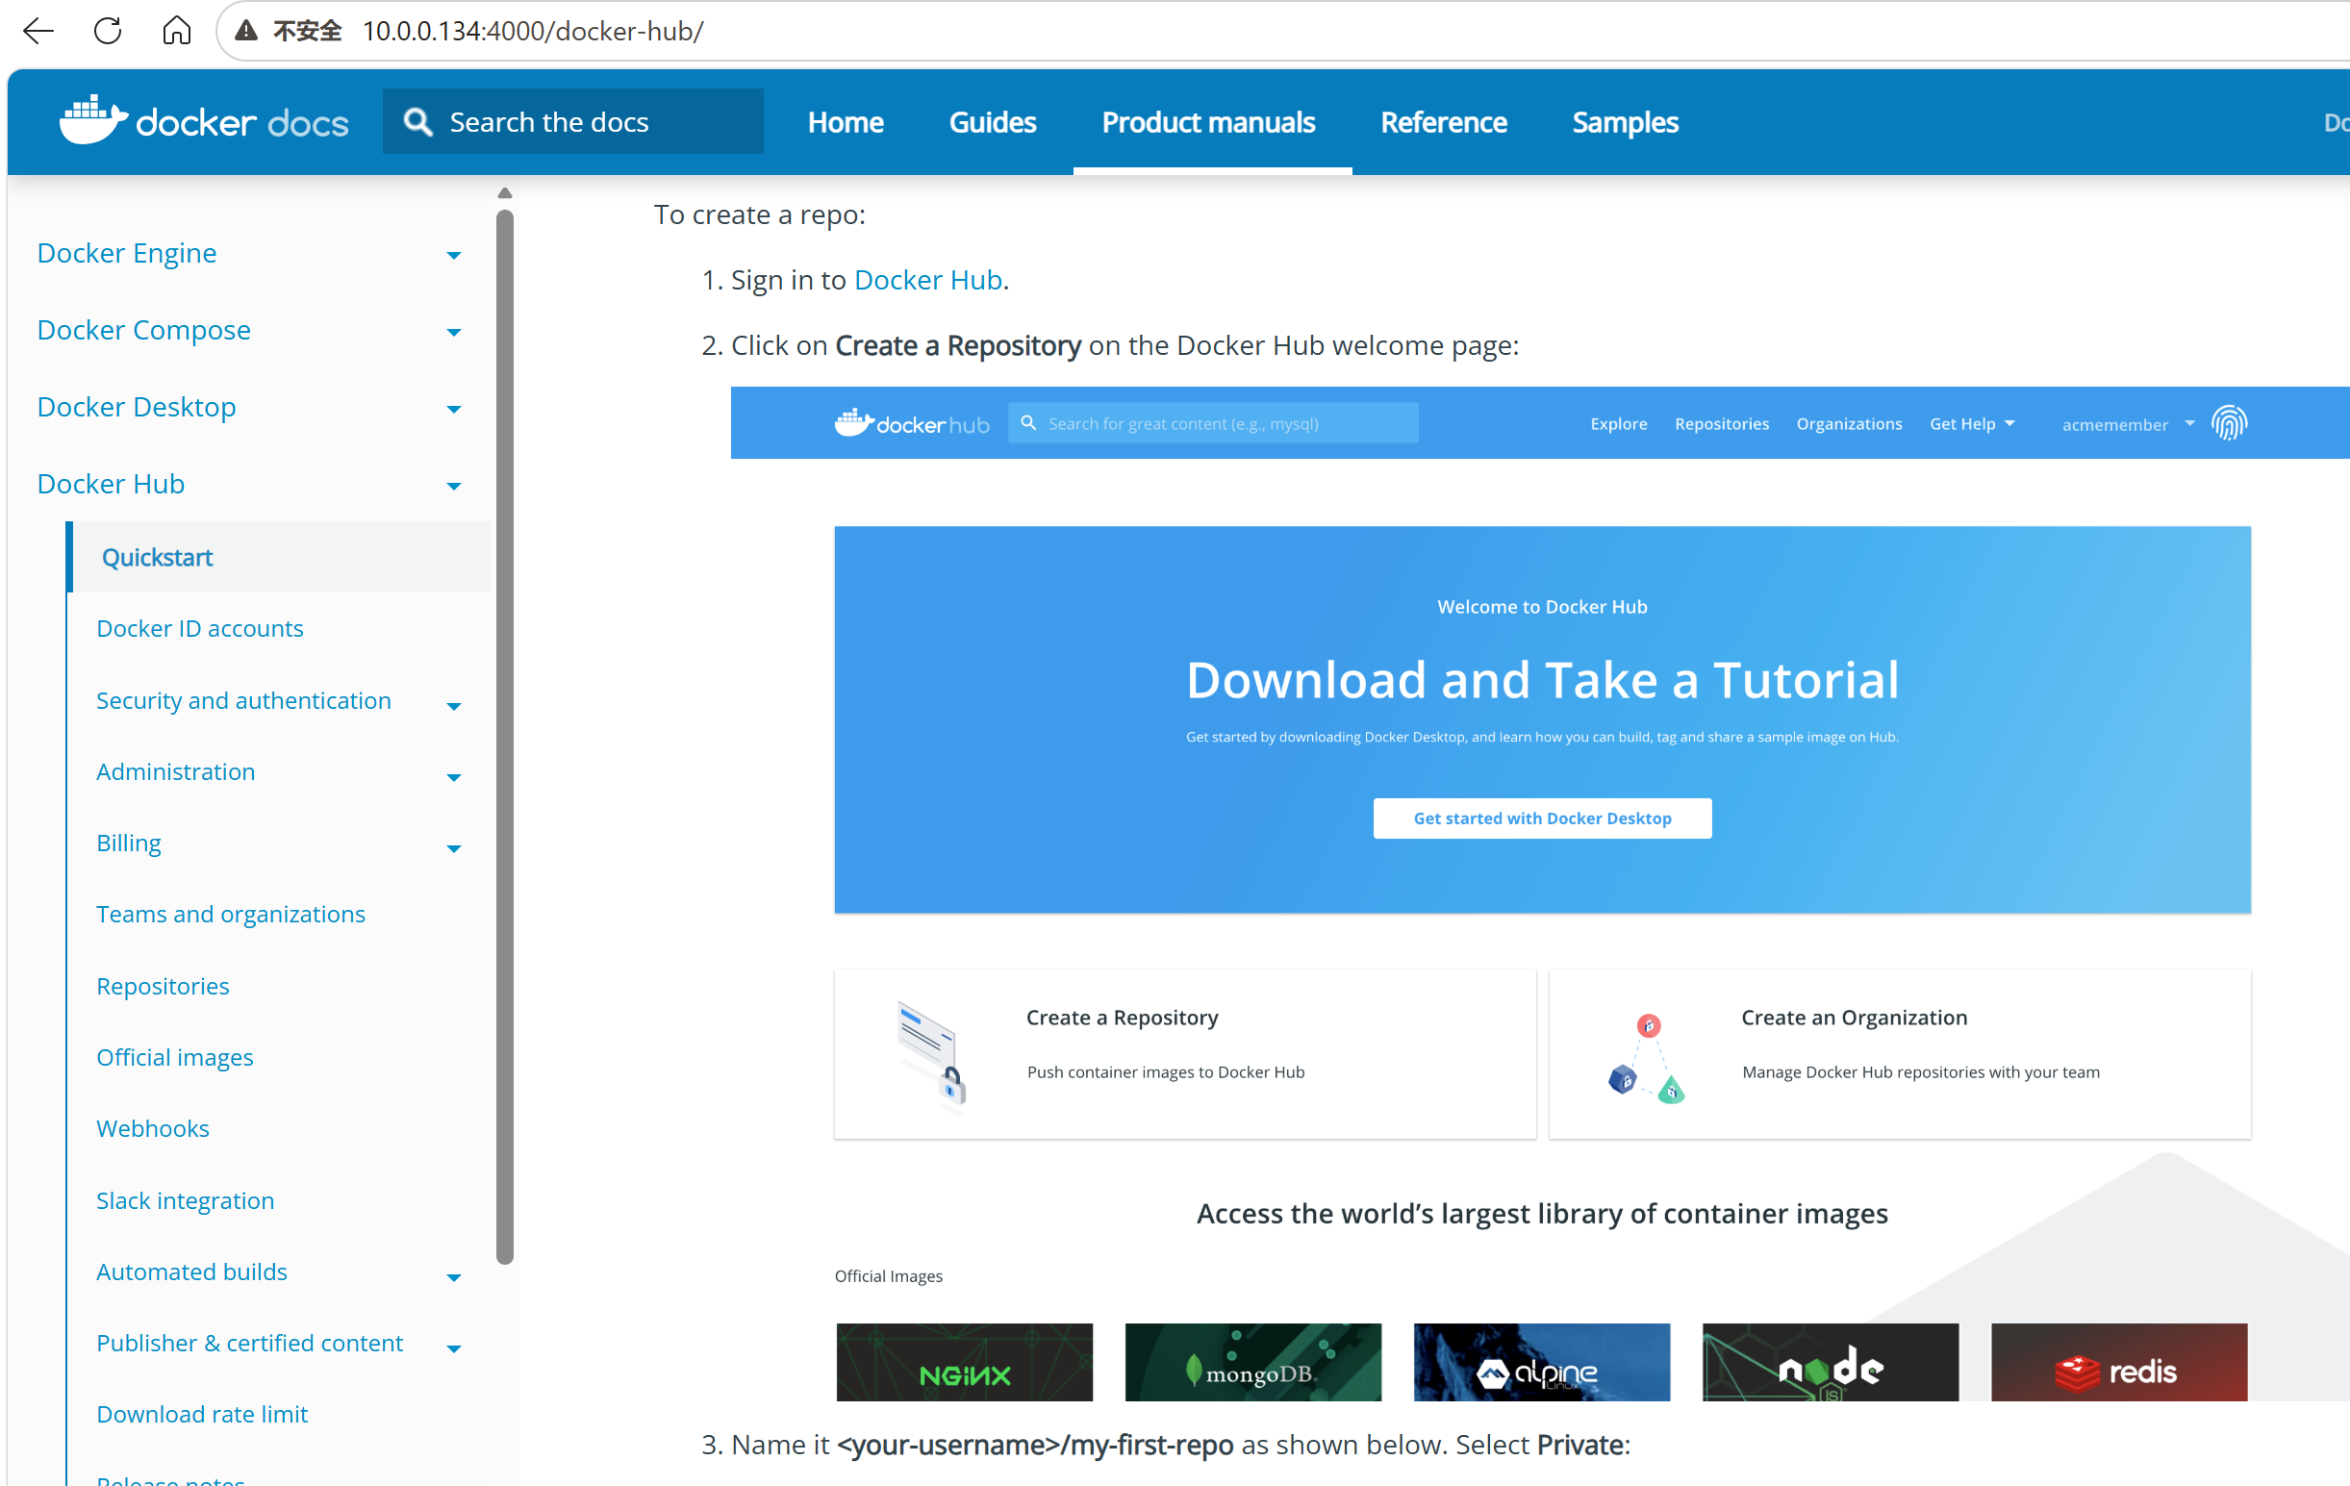
Task: Click the fingerprint avatar icon
Action: click(x=2230, y=423)
